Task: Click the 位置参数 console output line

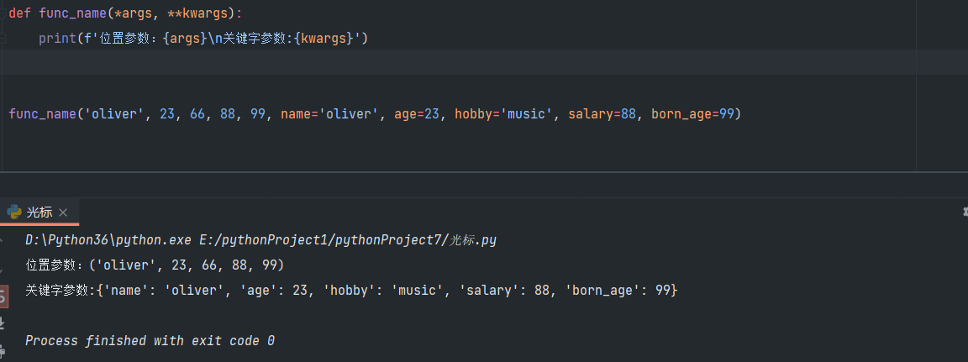Action: tap(155, 265)
